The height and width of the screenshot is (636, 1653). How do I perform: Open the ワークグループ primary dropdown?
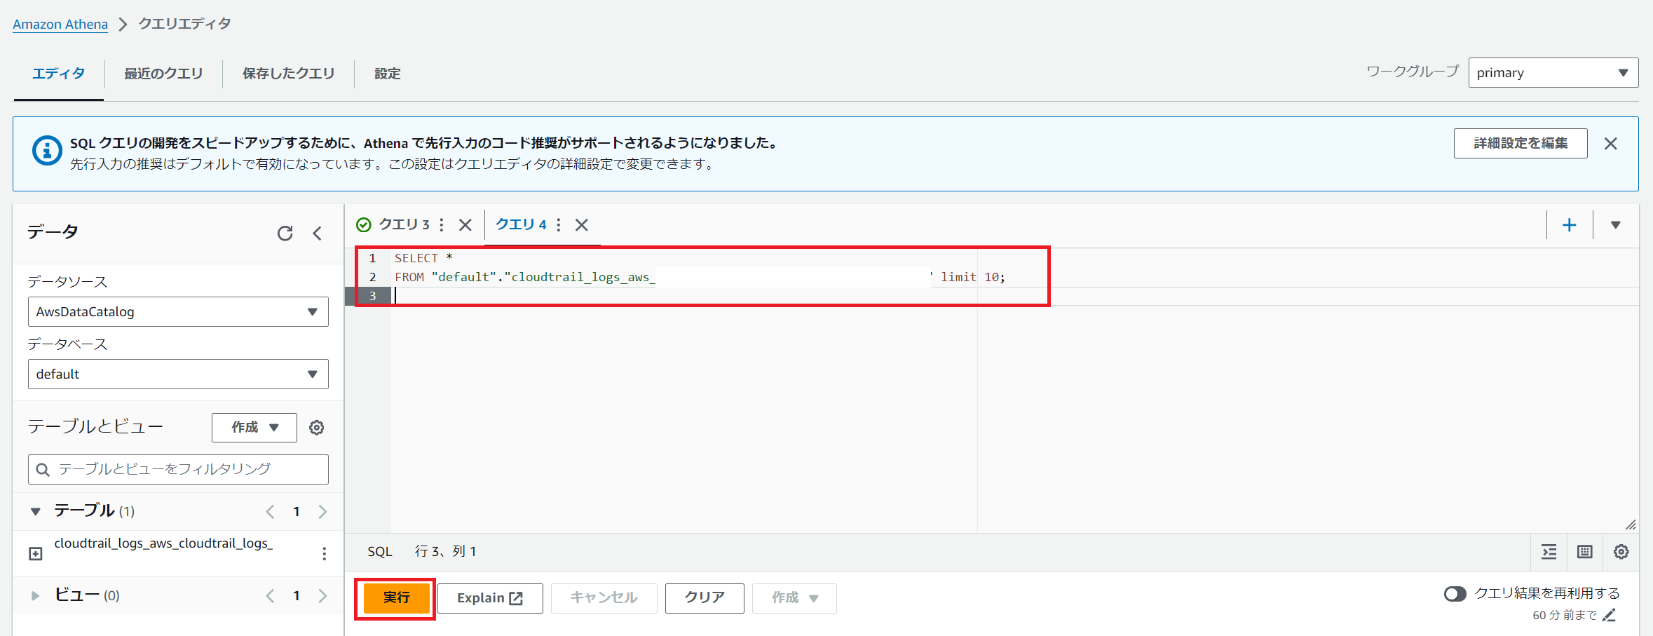pyautogui.click(x=1553, y=73)
